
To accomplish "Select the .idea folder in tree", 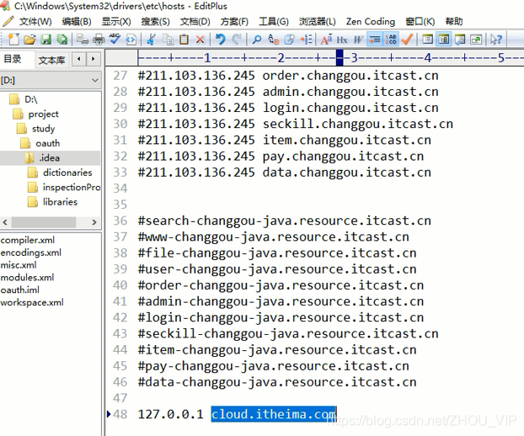I will point(51,158).
